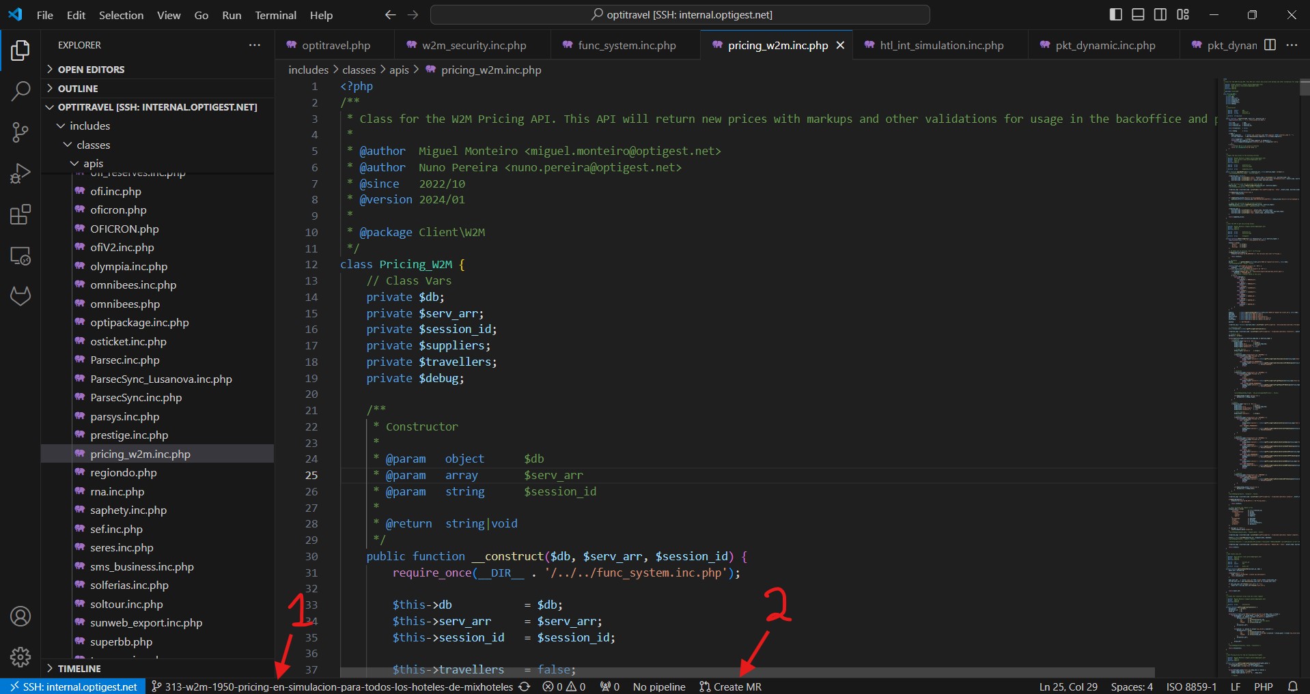This screenshot has width=1310, height=694.
Task: Open the Extensions view
Action: point(20,215)
